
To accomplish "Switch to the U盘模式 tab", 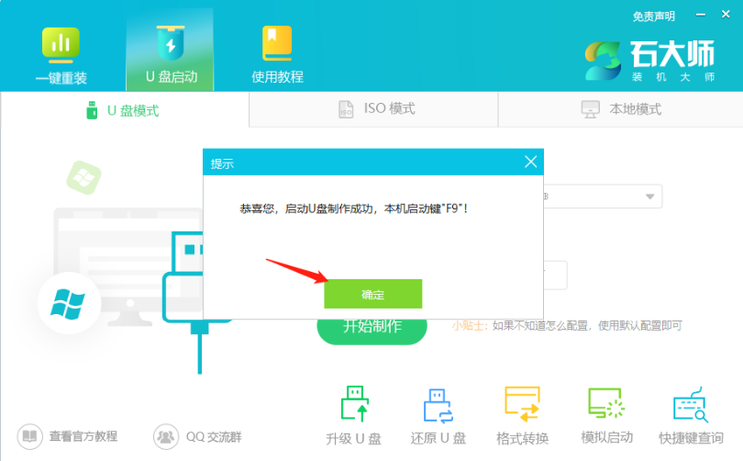I will pyautogui.click(x=124, y=110).
